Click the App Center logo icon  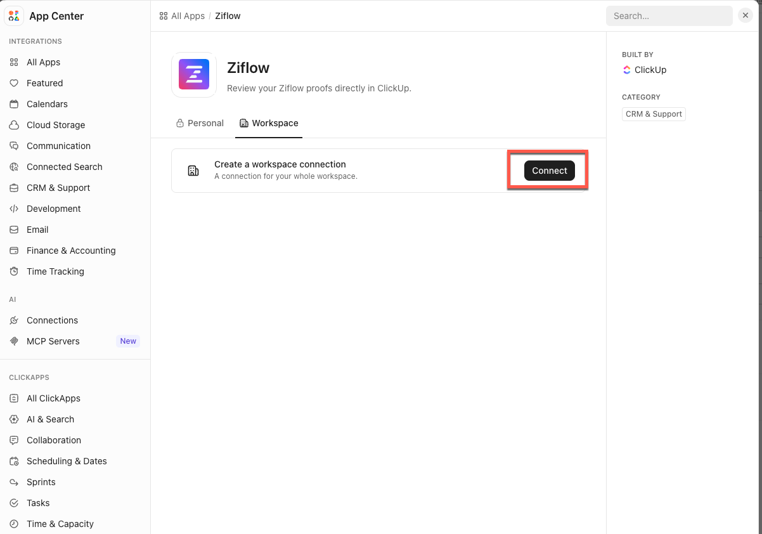tap(14, 16)
